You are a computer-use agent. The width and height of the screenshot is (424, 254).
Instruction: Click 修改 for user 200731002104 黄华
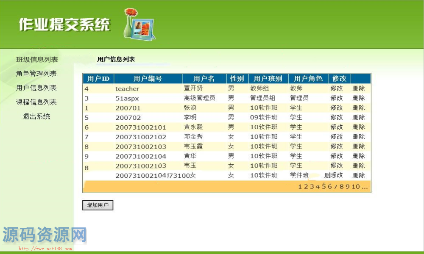[x=337, y=156]
